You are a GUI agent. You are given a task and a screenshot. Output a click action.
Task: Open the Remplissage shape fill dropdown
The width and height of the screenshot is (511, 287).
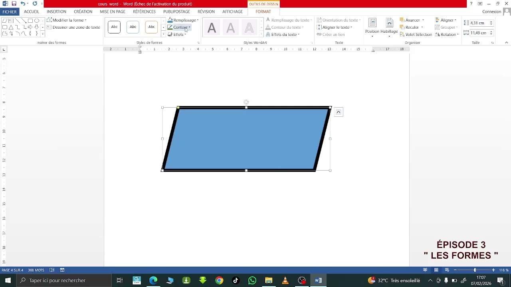[183, 20]
